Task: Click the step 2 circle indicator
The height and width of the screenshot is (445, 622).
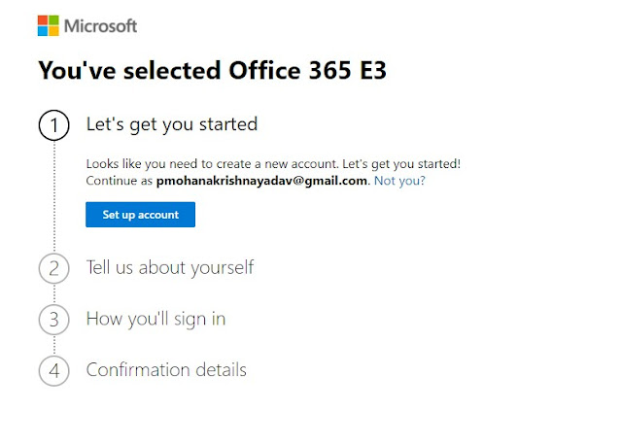Action: (x=54, y=268)
